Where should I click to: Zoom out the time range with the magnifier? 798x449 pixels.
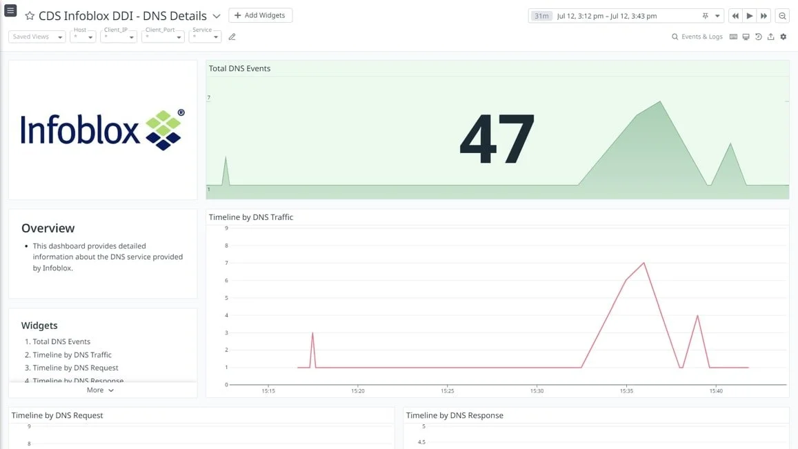pos(782,15)
